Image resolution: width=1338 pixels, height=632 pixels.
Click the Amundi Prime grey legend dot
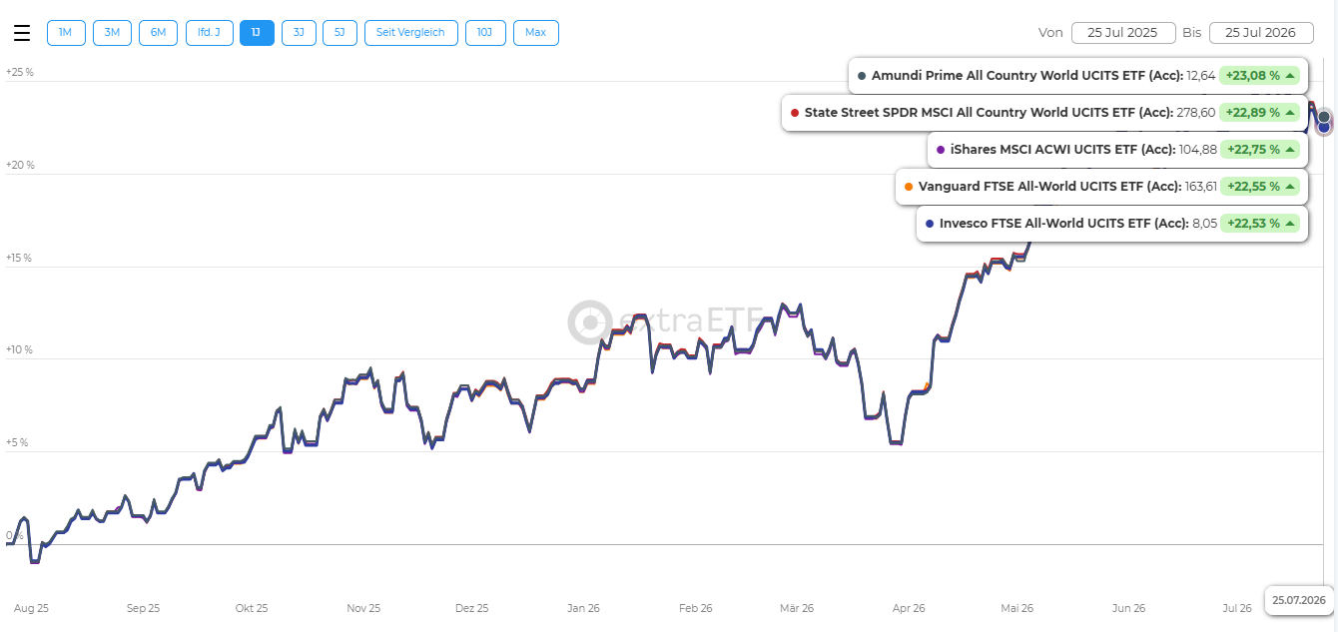[x=862, y=76]
